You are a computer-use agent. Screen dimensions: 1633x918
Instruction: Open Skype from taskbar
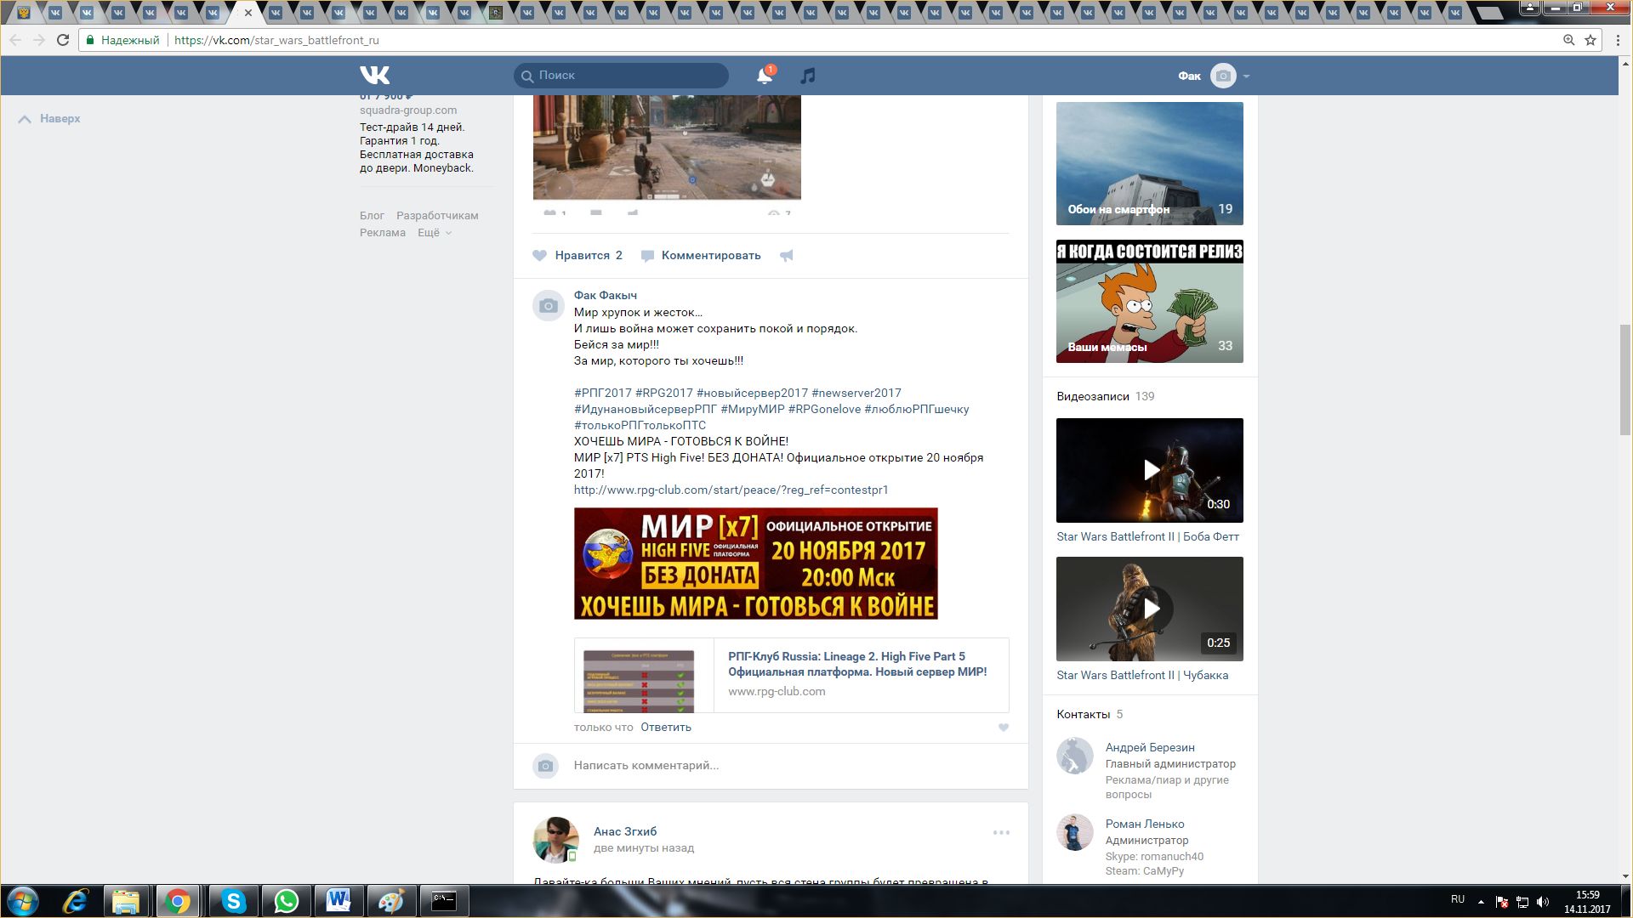tap(233, 901)
